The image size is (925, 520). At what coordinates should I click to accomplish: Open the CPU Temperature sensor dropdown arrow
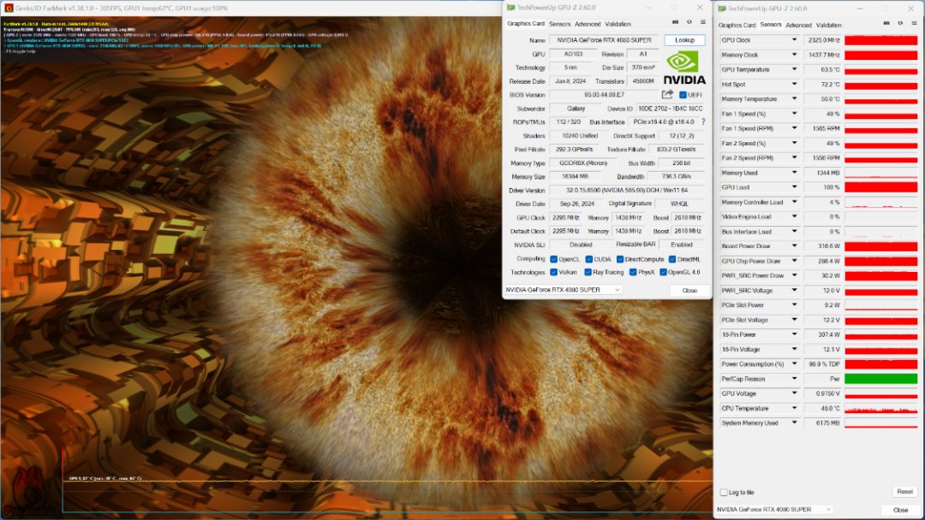[x=794, y=408]
